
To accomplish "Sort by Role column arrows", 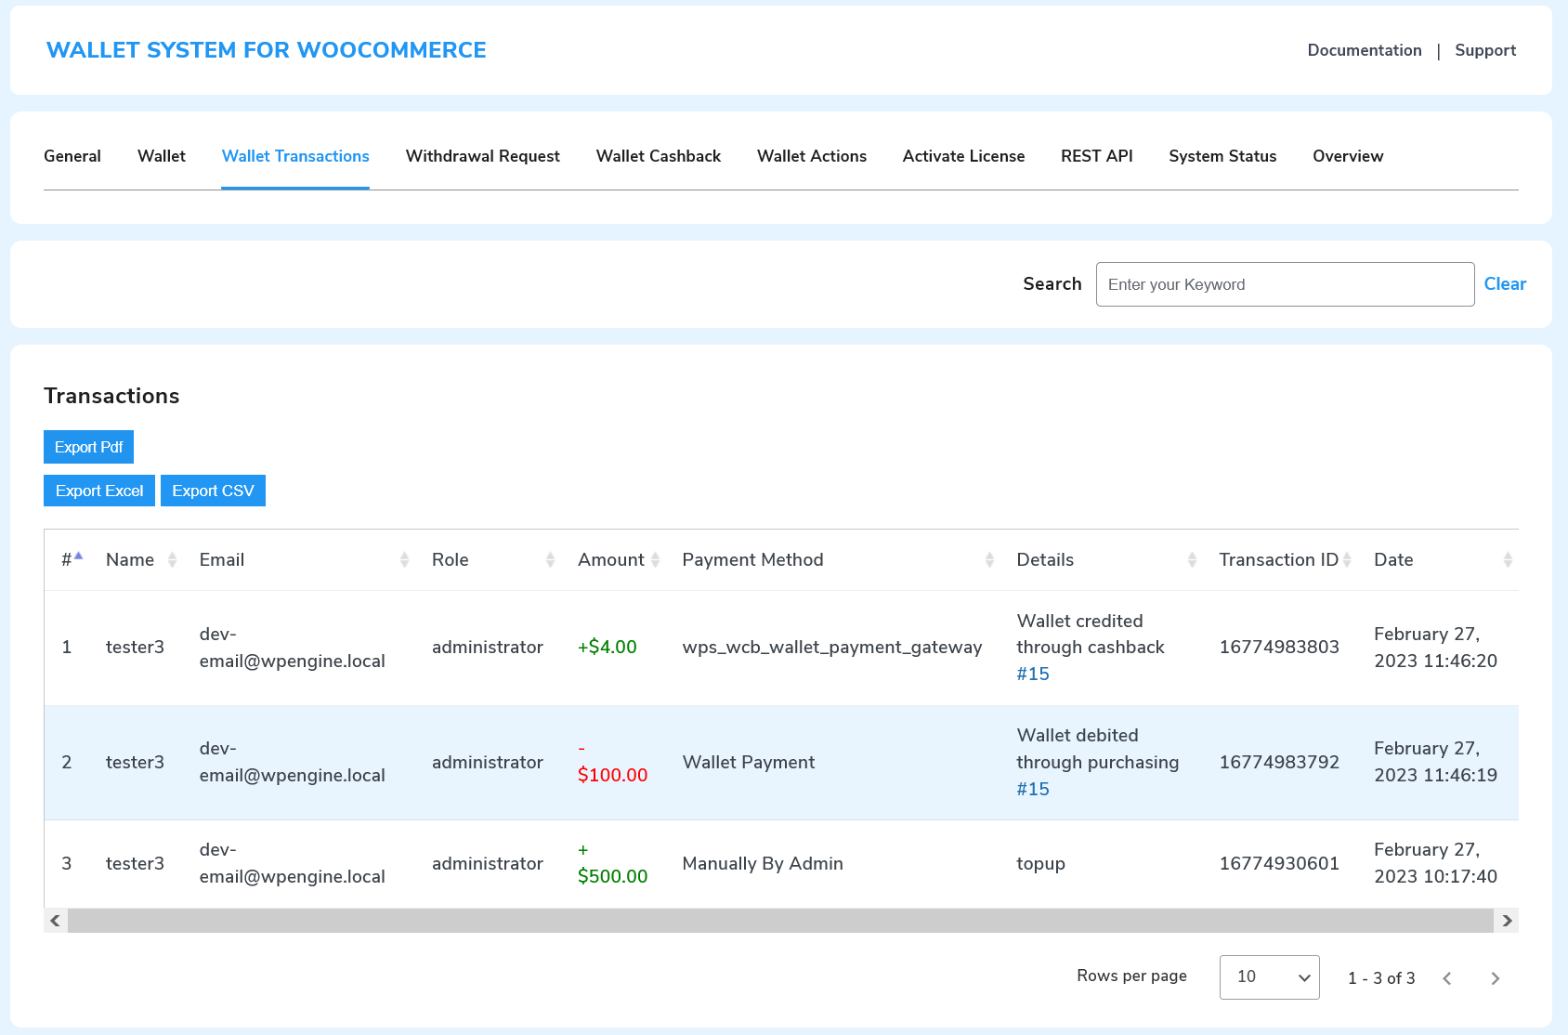I will (x=550, y=559).
